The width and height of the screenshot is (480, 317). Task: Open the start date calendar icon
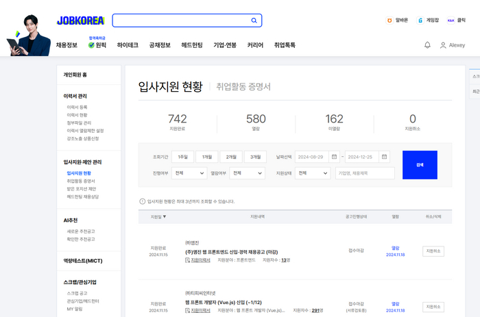(x=334, y=156)
